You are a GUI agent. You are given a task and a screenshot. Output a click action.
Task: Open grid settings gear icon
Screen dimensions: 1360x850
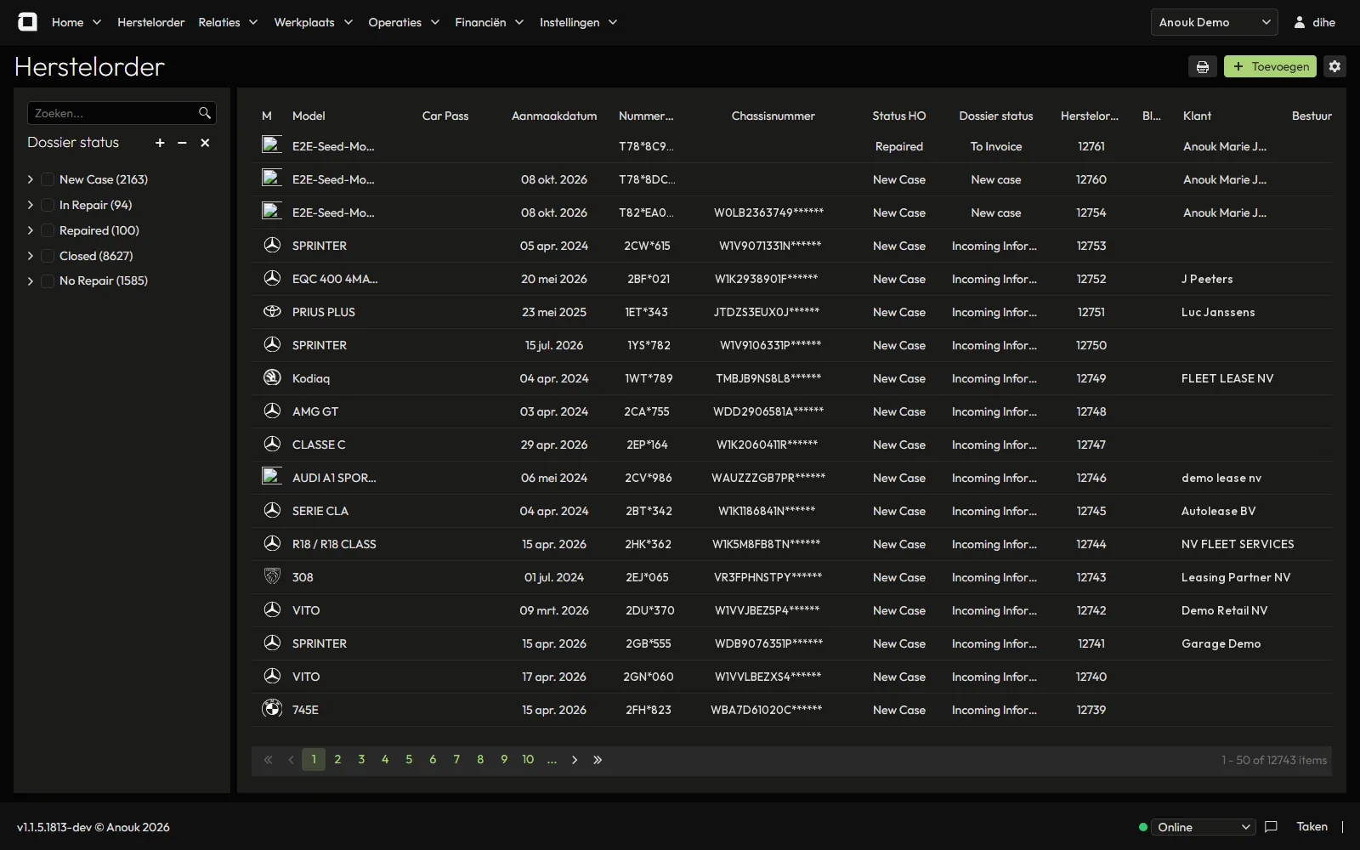tap(1334, 66)
